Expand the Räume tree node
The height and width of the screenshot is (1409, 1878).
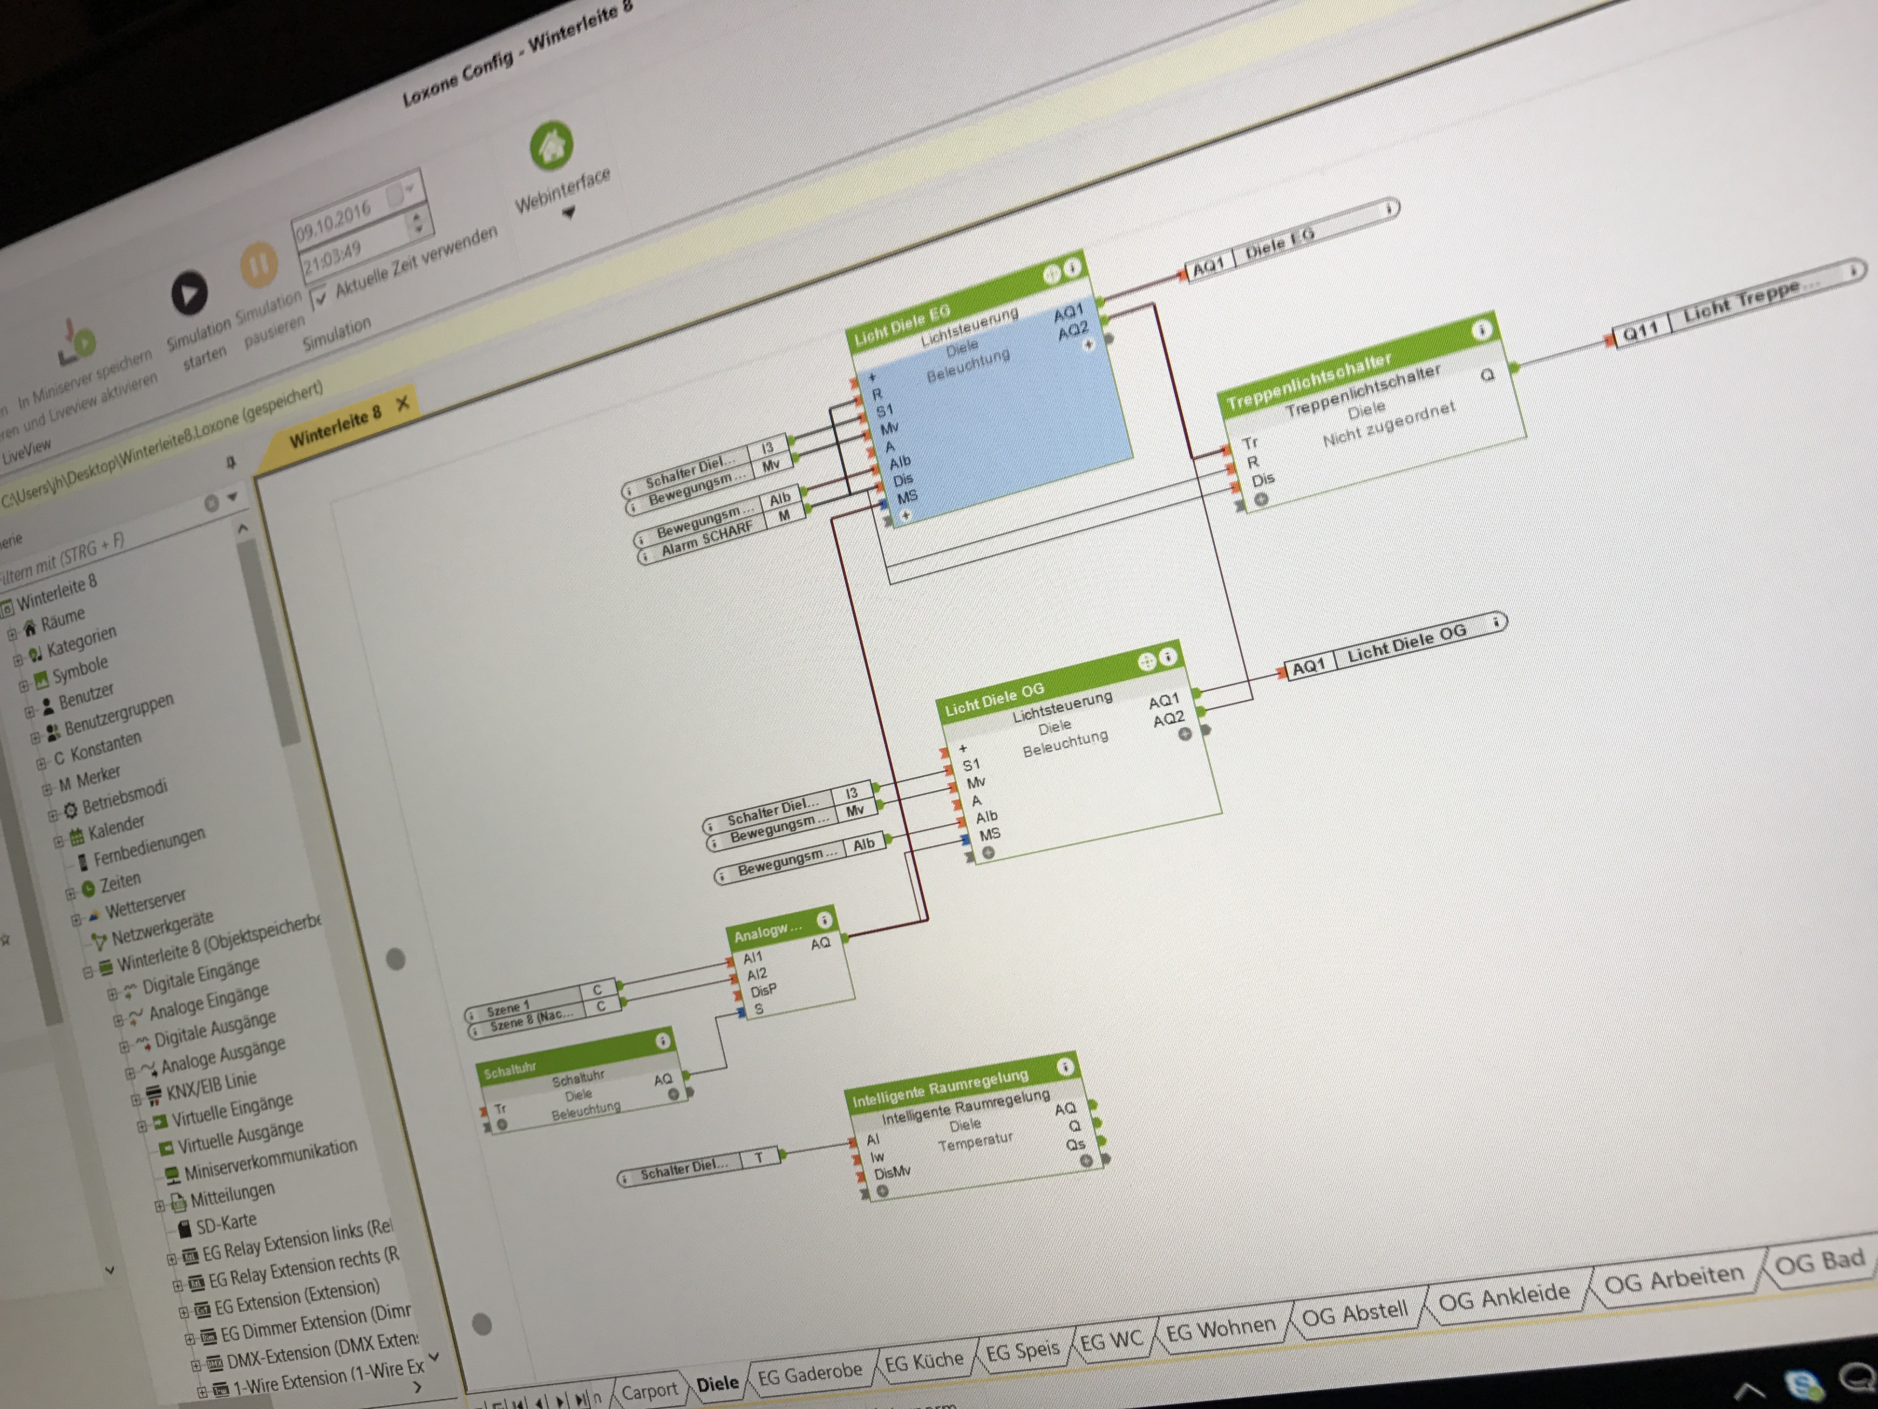pos(12,635)
